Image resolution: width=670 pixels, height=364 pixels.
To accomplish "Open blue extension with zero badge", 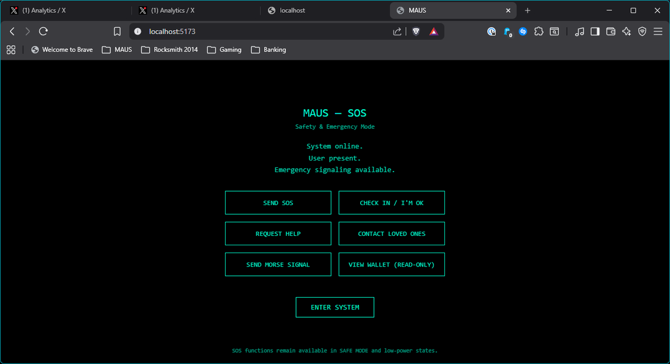I will [x=508, y=32].
